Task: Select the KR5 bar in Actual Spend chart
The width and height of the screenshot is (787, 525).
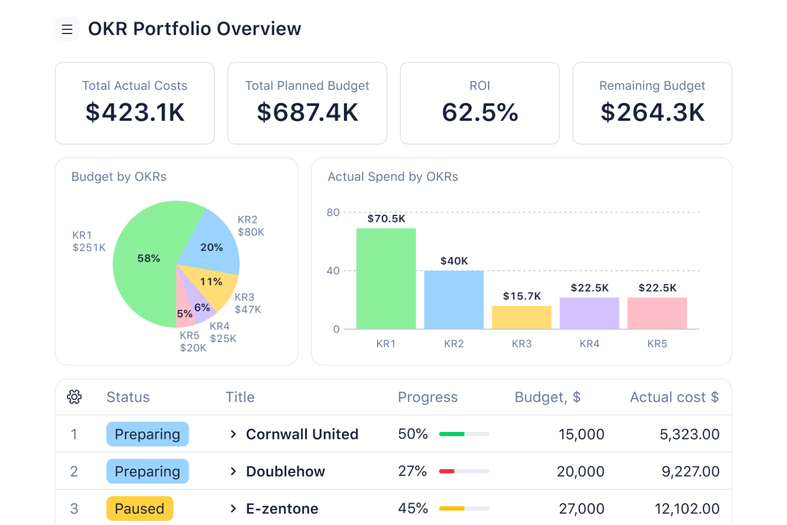Action: click(657, 312)
